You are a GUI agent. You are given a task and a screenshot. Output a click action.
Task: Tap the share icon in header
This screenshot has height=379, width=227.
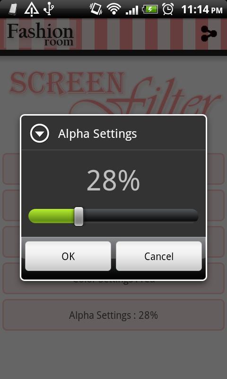point(209,34)
